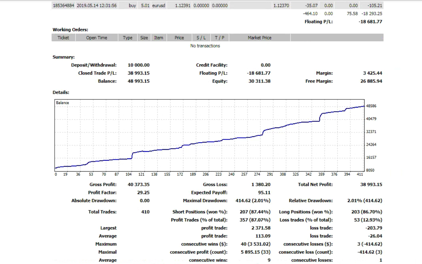This screenshot has height=264, width=422.
Task: Click the Total Trades value 410
Action: 145,212
